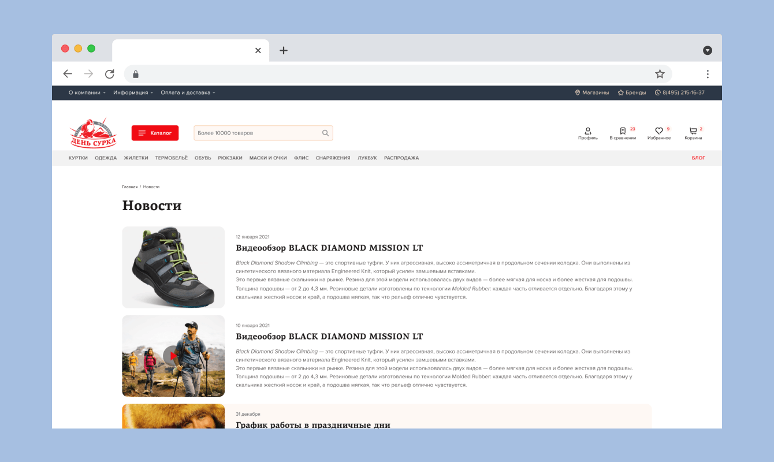This screenshot has width=774, height=462.
Task: Open the День Сурка logo homepage
Action: pos(94,133)
